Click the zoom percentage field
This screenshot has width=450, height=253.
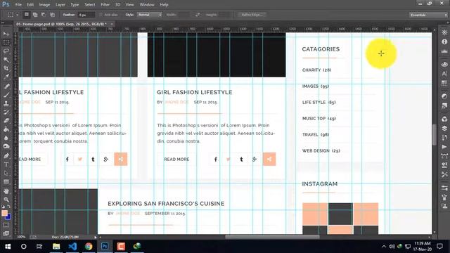21,237
